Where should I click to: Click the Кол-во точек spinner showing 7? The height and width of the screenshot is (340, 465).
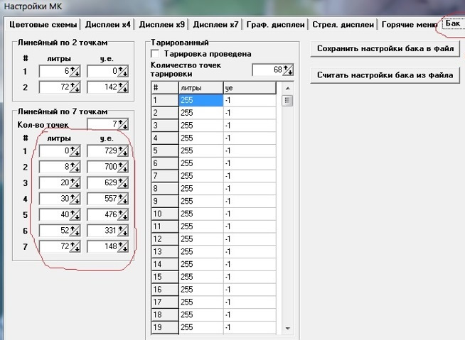[123, 124]
